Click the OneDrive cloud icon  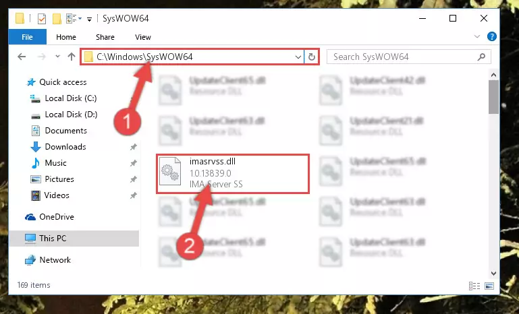(30, 217)
